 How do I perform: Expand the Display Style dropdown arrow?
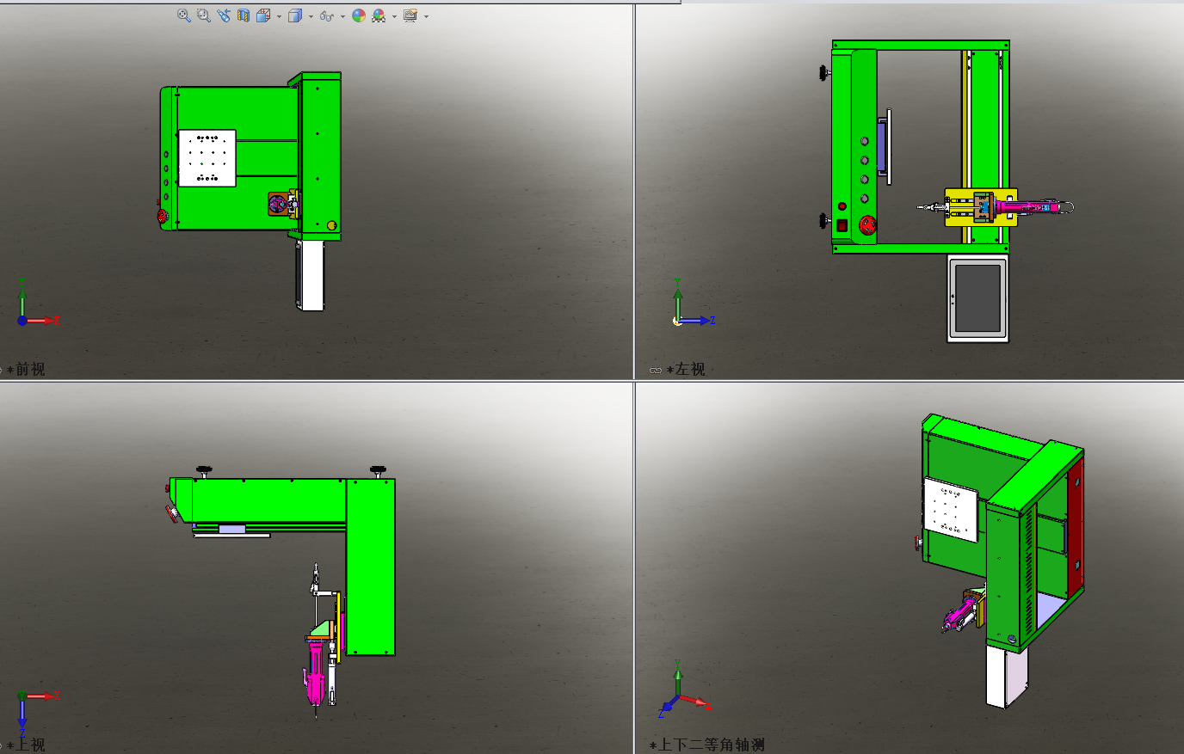311,16
